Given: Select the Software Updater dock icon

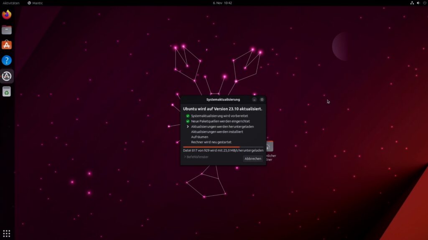Looking at the screenshot, I should click(x=7, y=76).
